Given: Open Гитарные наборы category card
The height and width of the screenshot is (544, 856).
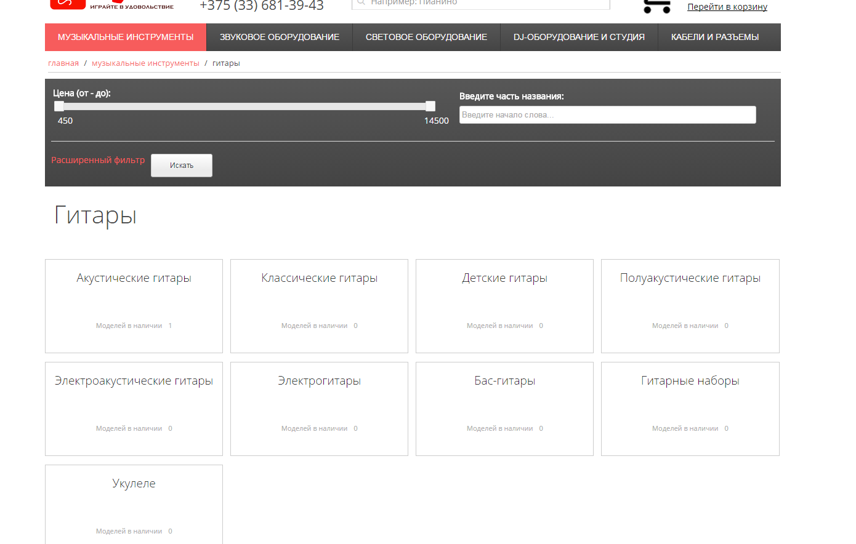Looking at the screenshot, I should click(690, 409).
